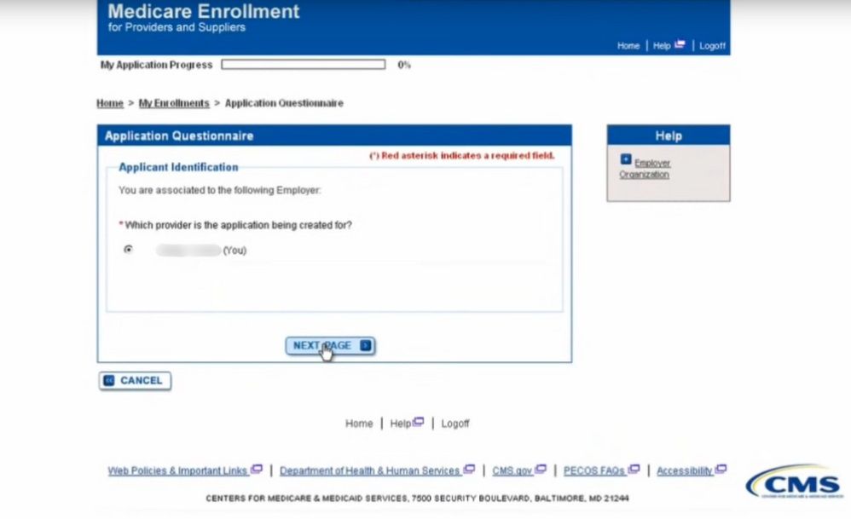
Task: Click external icon after Health & Human Services
Action: pos(470,469)
